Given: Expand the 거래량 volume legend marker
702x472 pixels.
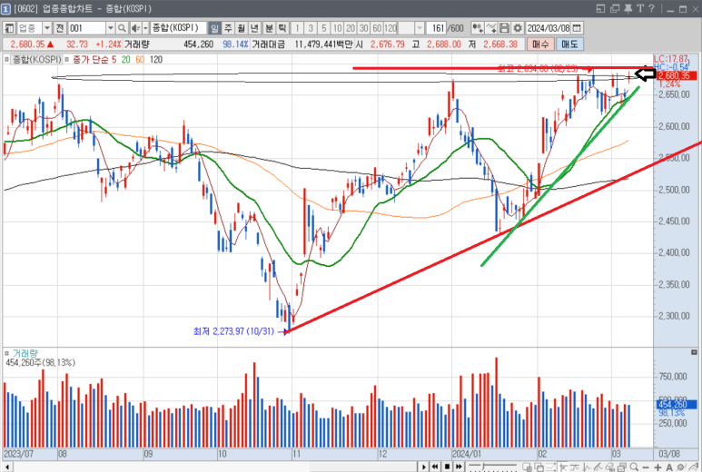Looking at the screenshot, I should (6, 353).
